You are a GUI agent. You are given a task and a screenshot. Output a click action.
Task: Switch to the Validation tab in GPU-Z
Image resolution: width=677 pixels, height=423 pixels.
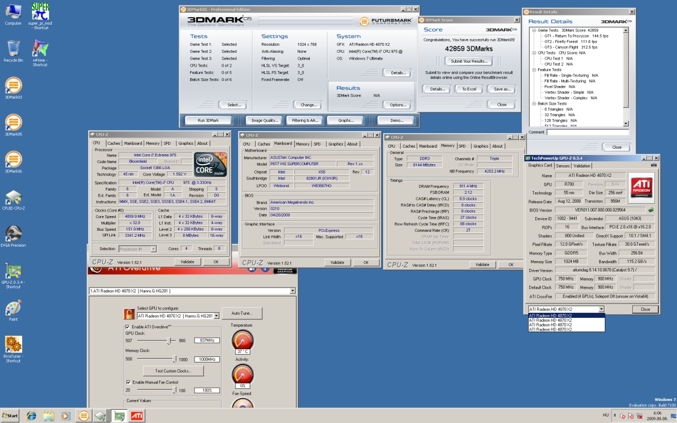pos(582,165)
